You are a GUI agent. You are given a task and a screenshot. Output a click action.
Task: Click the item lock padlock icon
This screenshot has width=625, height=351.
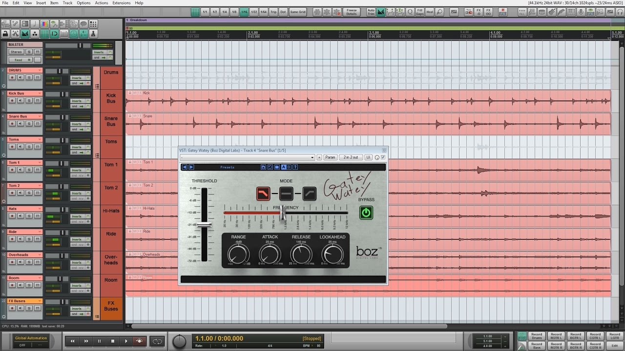(x=5, y=34)
